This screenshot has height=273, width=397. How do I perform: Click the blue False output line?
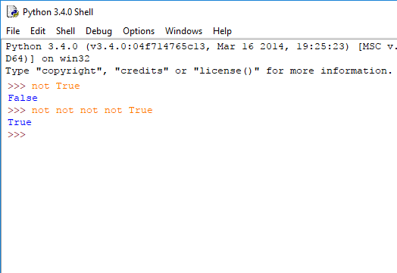23,98
